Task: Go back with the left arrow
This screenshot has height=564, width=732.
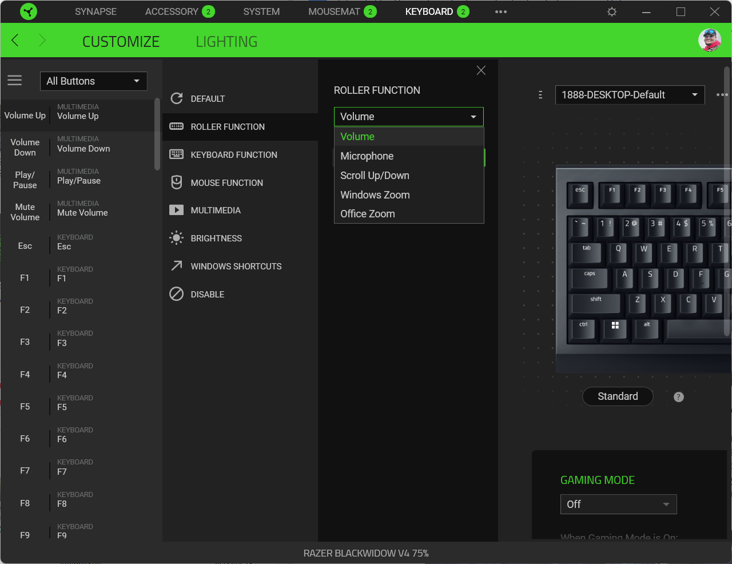Action: pos(15,40)
